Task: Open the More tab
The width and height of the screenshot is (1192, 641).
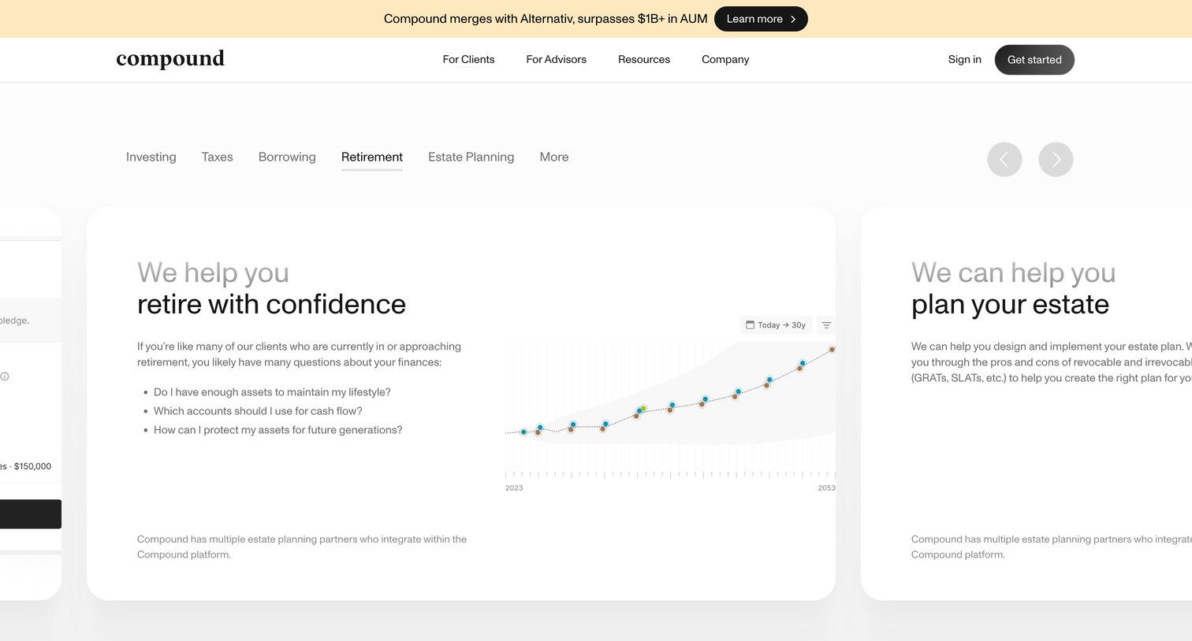Action: pyautogui.click(x=554, y=157)
